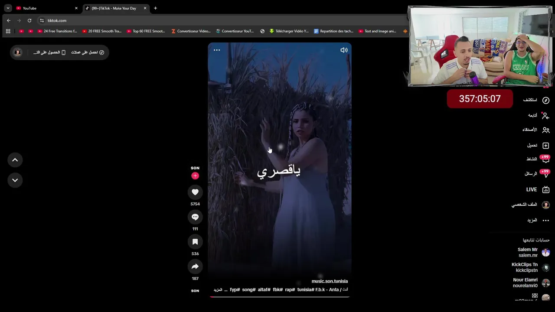The image size is (555, 312).
Task: Open the Text and Image ani... bookmark
Action: [x=378, y=31]
